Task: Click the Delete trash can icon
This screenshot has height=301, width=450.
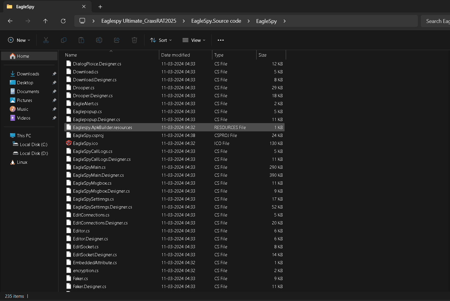Action: [x=134, y=40]
